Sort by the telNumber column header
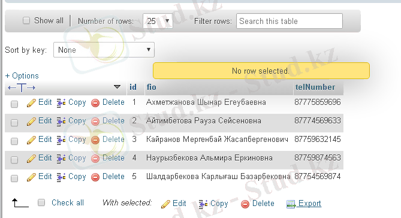 coord(315,87)
